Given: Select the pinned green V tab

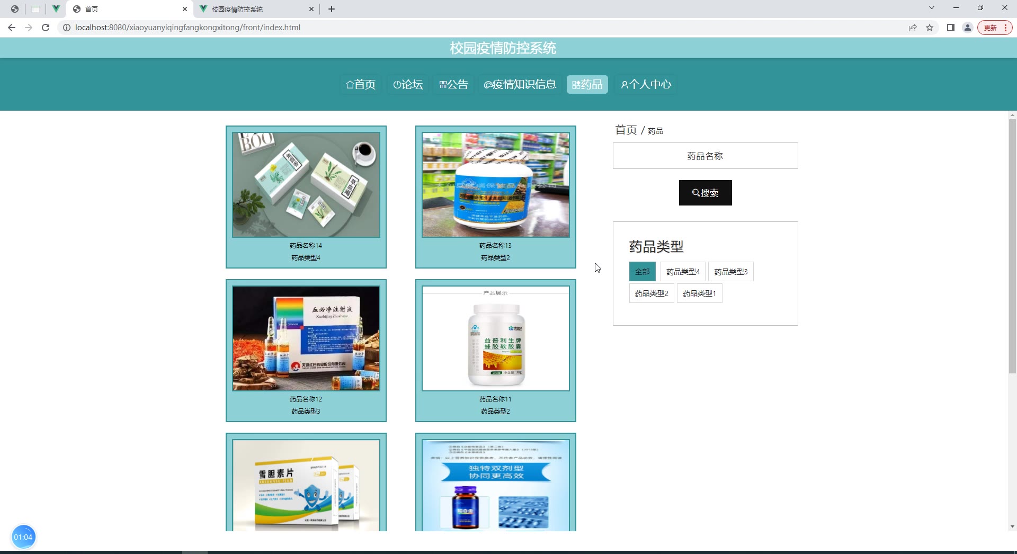Looking at the screenshot, I should coord(56,9).
